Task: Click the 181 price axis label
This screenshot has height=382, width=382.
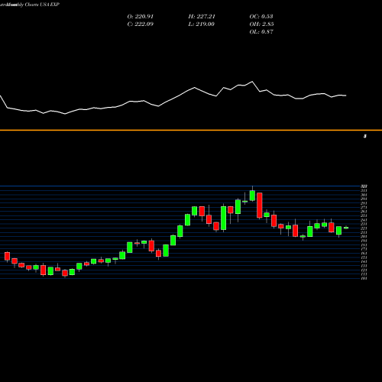Action: [364, 244]
